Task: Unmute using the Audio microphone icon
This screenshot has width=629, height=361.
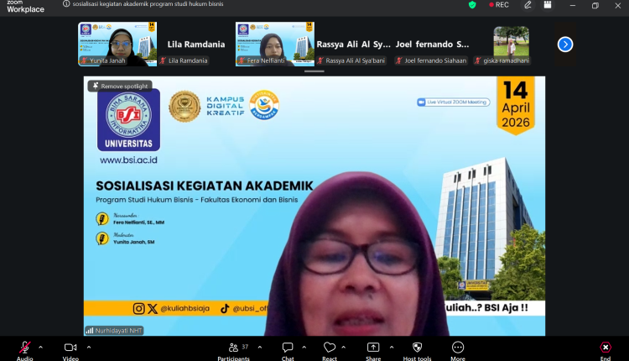Action: pos(25,348)
